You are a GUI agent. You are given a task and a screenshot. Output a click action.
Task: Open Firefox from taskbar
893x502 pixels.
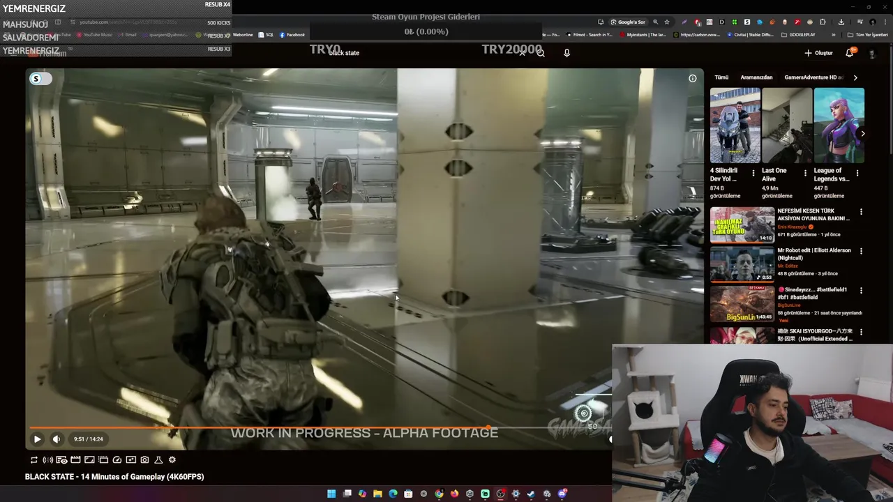[454, 494]
